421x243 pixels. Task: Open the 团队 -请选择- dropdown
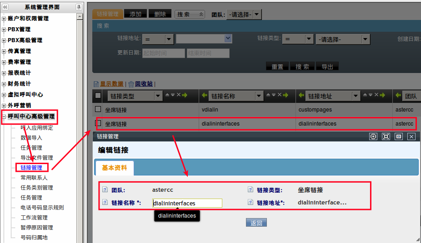[x=245, y=15]
